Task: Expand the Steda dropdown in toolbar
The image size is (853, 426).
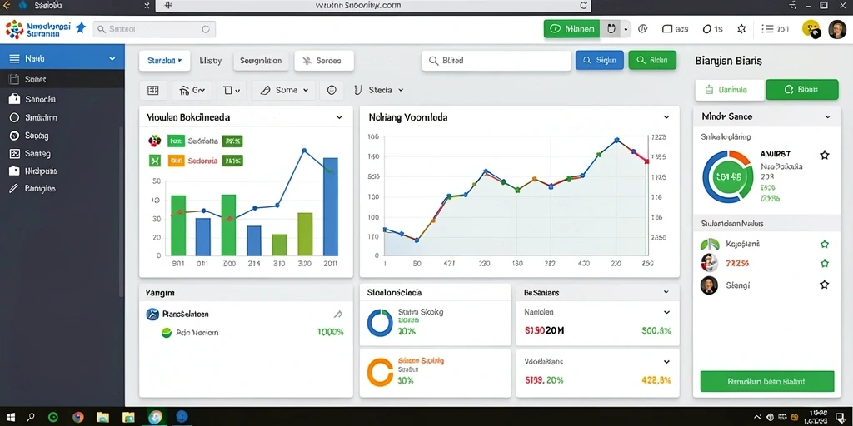Action: coord(379,90)
